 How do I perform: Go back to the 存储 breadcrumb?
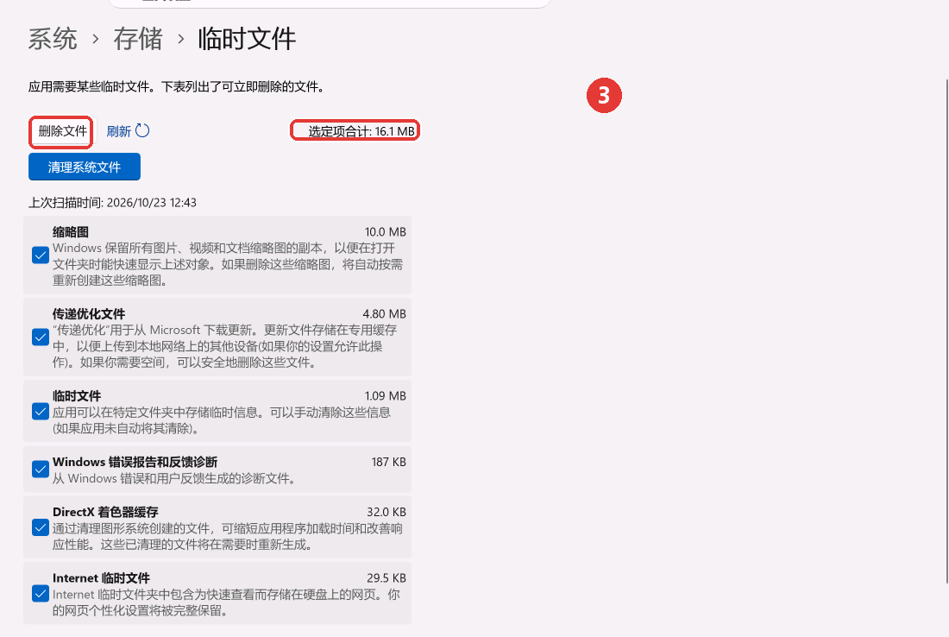(x=138, y=40)
